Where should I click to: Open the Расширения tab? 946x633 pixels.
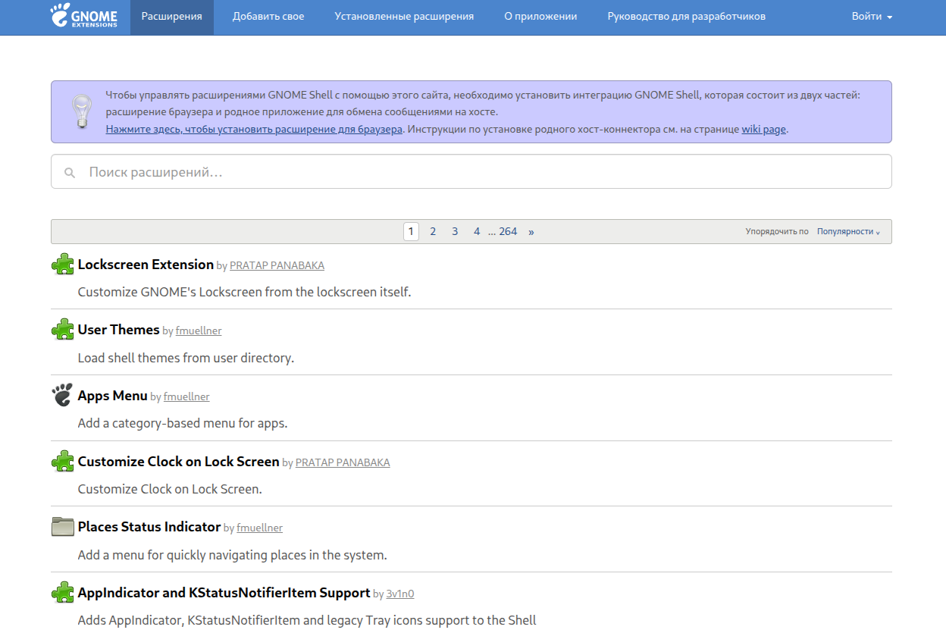(x=172, y=17)
